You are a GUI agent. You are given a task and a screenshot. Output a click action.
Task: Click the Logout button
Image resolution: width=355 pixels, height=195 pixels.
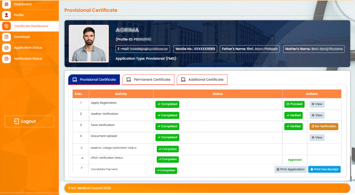click(29, 121)
